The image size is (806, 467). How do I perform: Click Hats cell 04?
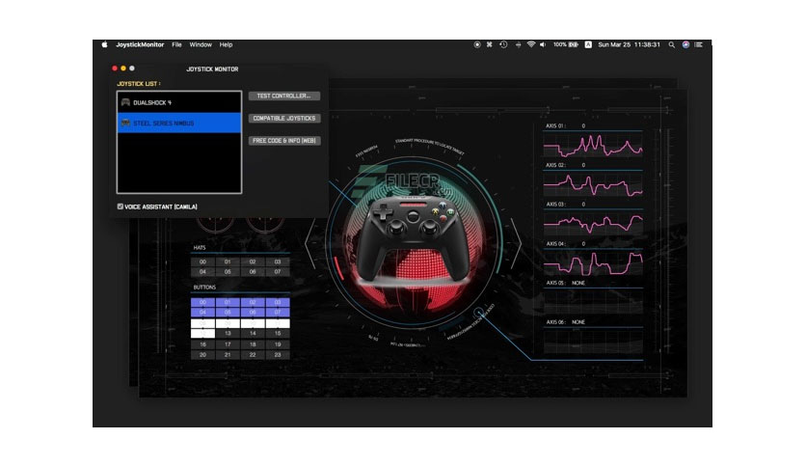[x=202, y=271]
